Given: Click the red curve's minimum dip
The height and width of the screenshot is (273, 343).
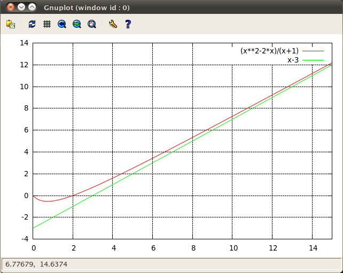Looking at the screenshot, I should click(48, 201).
